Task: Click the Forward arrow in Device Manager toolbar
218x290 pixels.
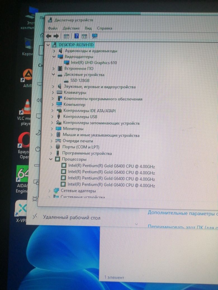Action: pos(56,36)
